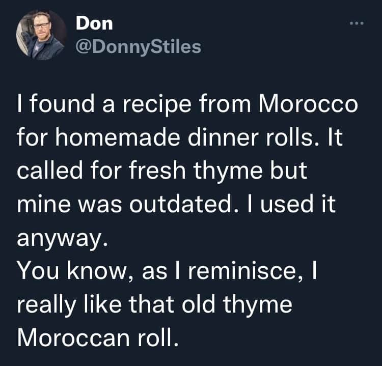The image size is (382, 366).
Task: Click the eyeglasses in the profile photo
Action: pos(41,26)
